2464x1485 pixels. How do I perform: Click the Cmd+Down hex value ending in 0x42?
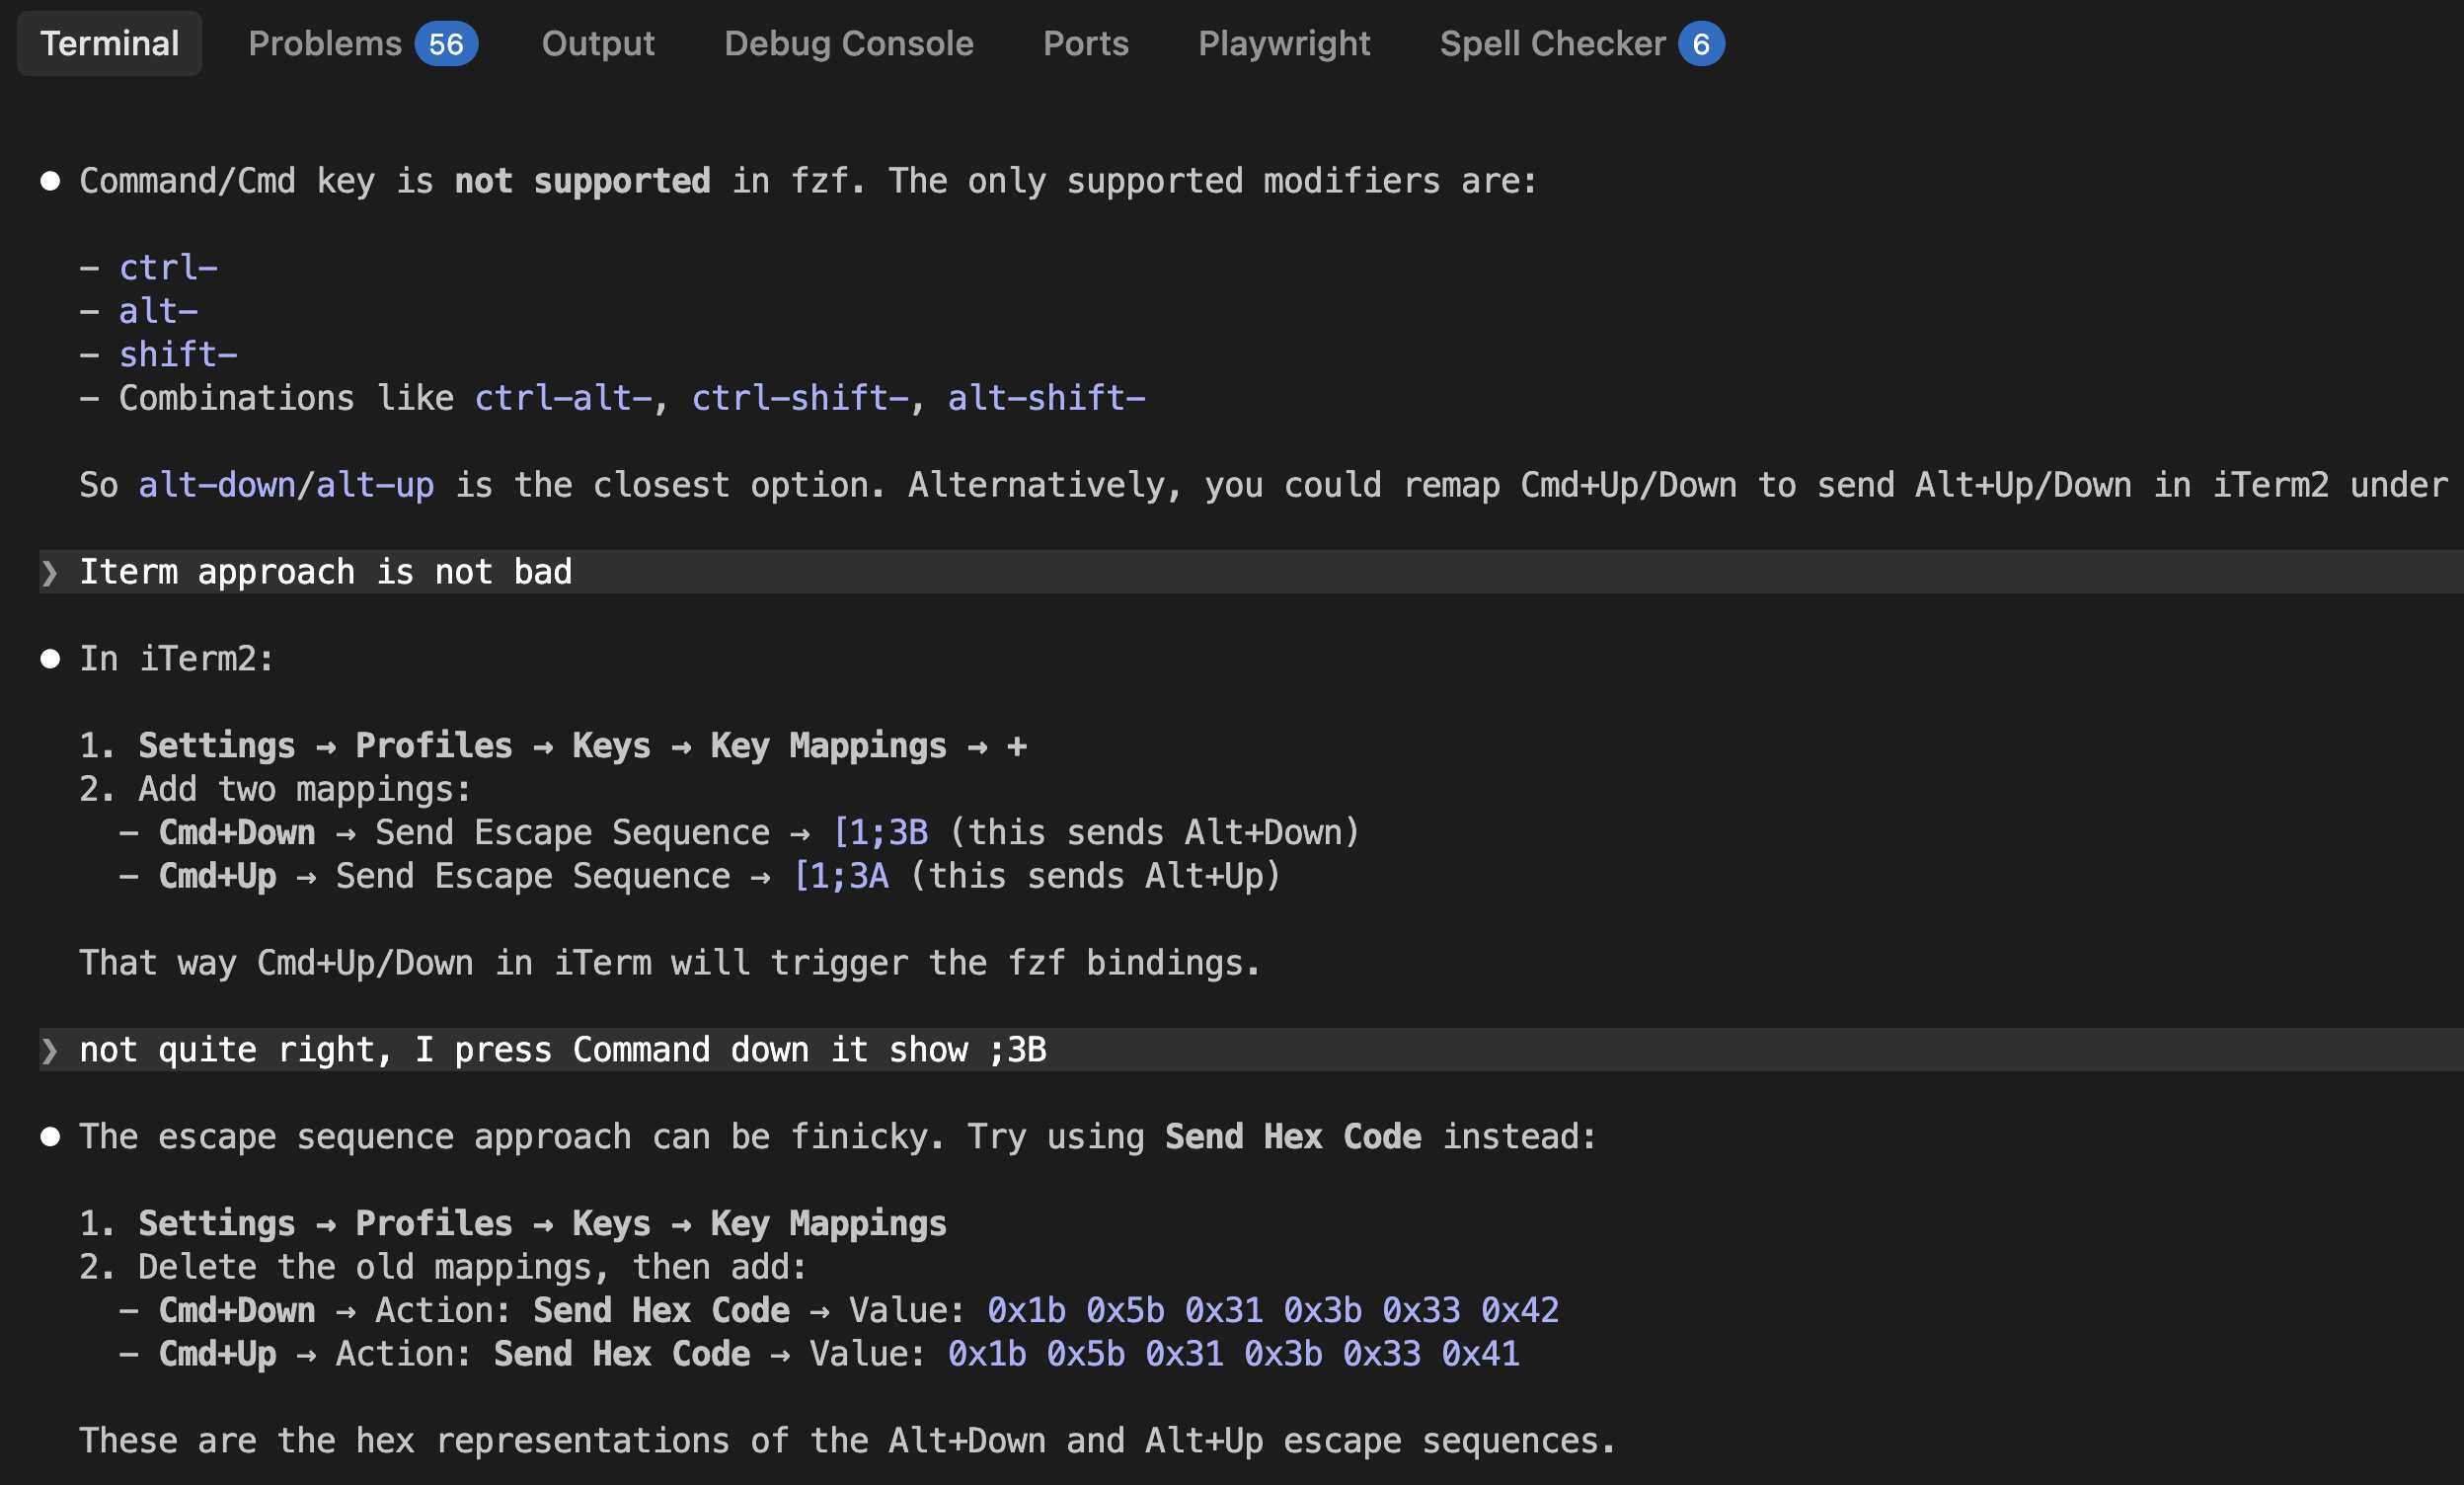click(x=1273, y=1310)
